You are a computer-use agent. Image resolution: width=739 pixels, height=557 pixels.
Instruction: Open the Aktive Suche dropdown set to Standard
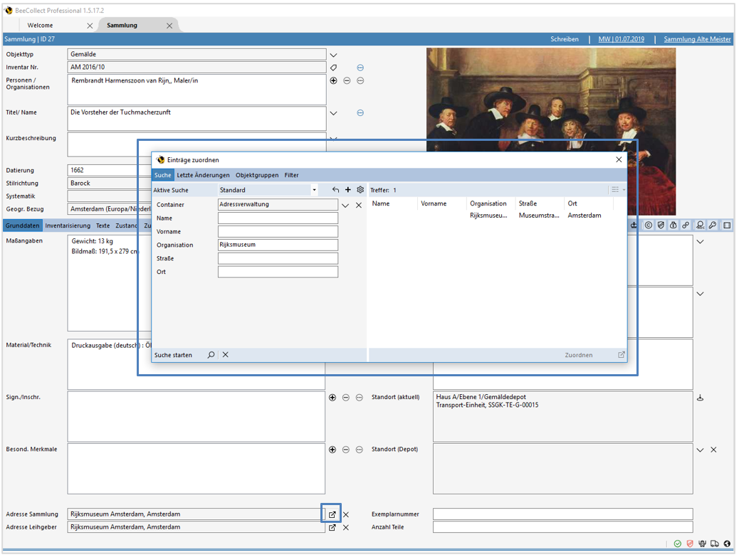point(313,189)
